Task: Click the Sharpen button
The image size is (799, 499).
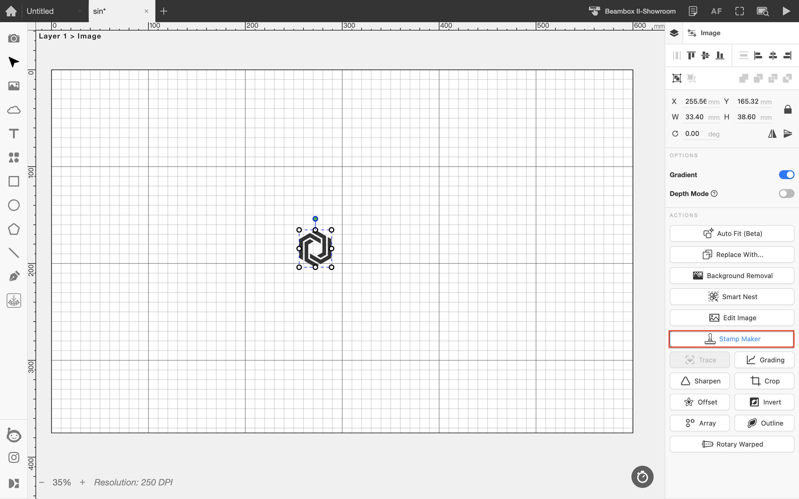Action: (x=700, y=381)
